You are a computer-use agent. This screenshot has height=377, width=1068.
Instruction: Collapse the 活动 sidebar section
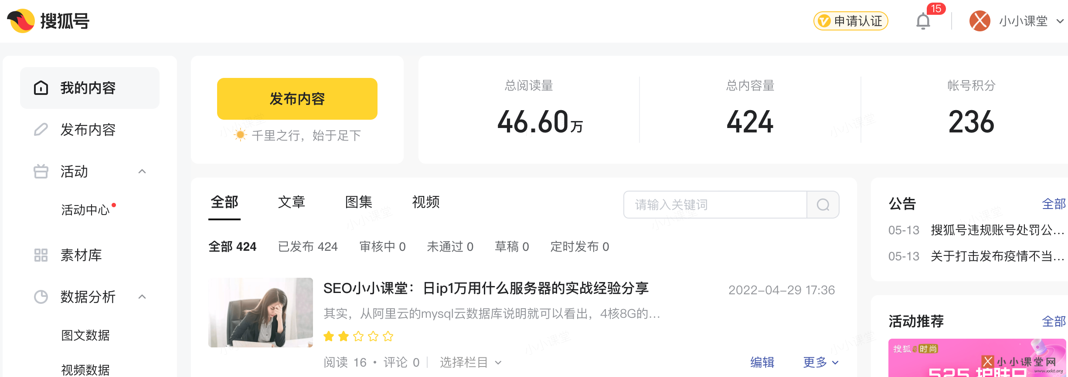click(142, 172)
